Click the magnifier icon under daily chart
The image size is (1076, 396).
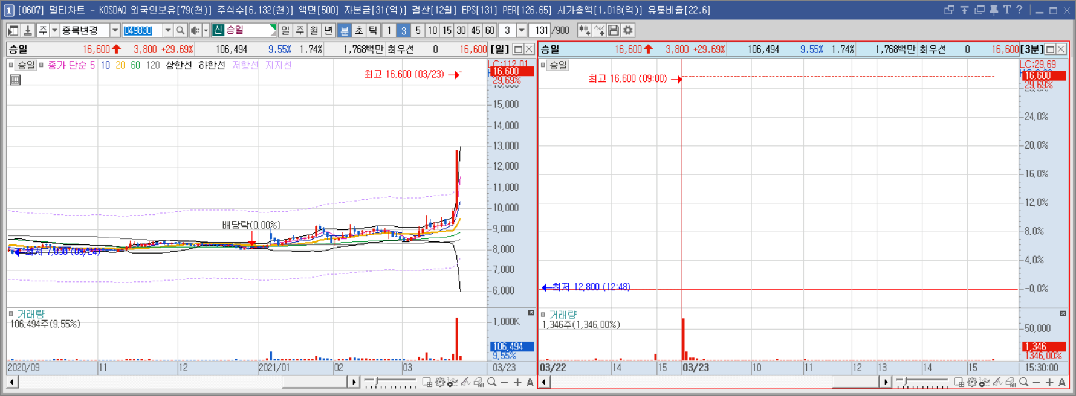pyautogui.click(x=492, y=382)
